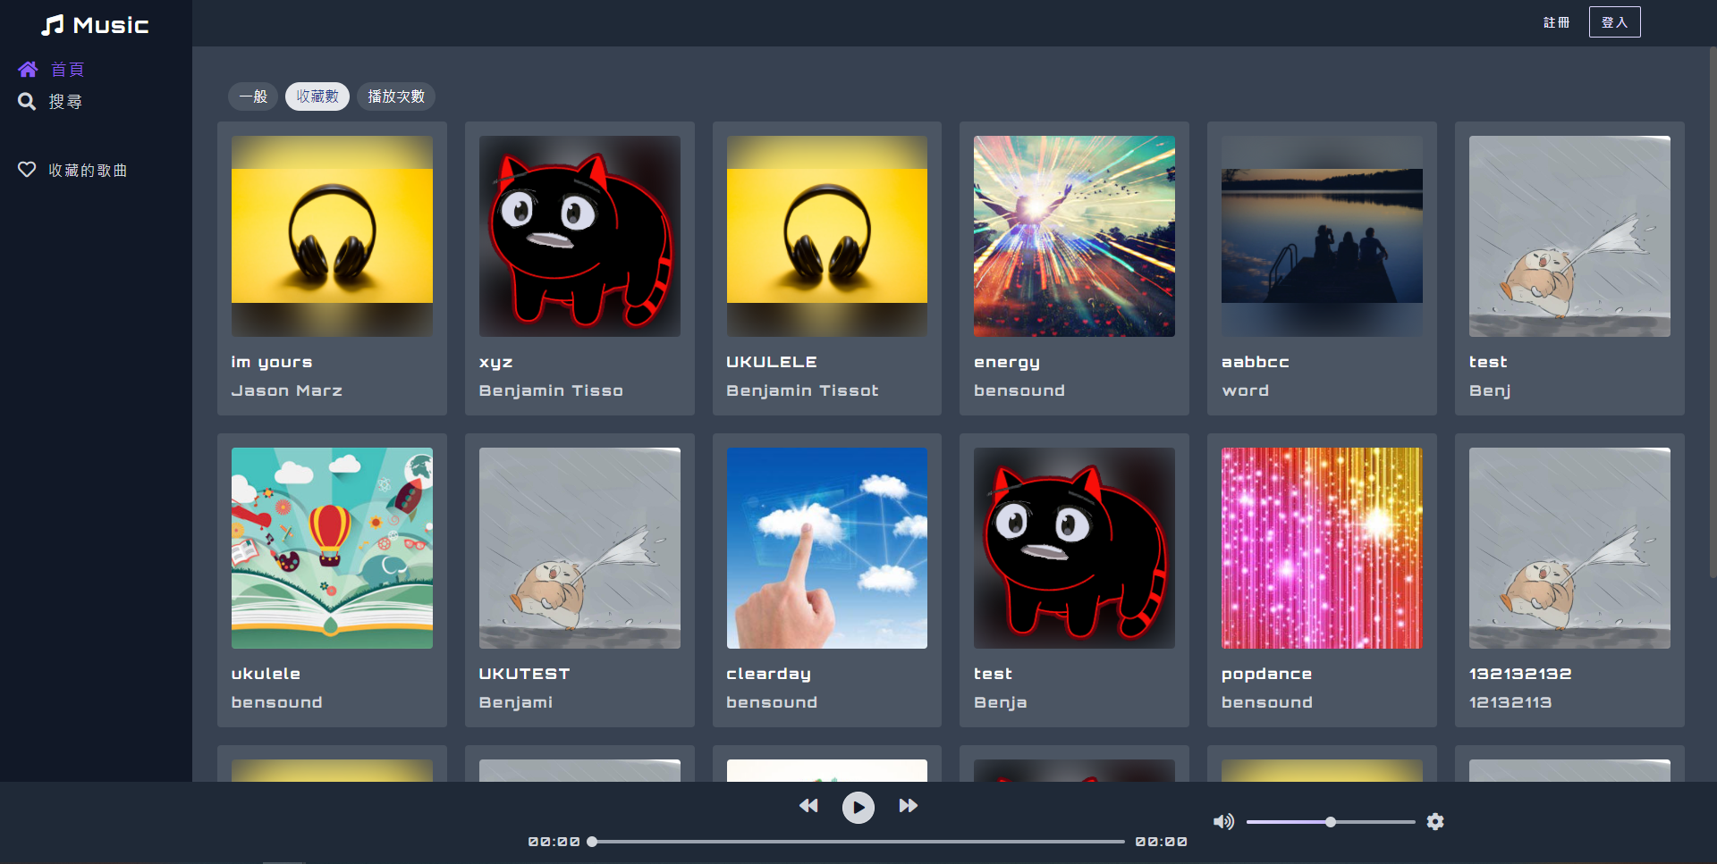Viewport: 1717px width, 864px height.
Task: Open the clearday song thumbnail
Action: (x=827, y=548)
